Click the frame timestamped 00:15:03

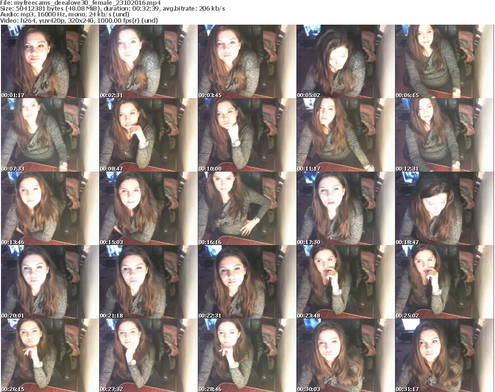click(x=148, y=209)
